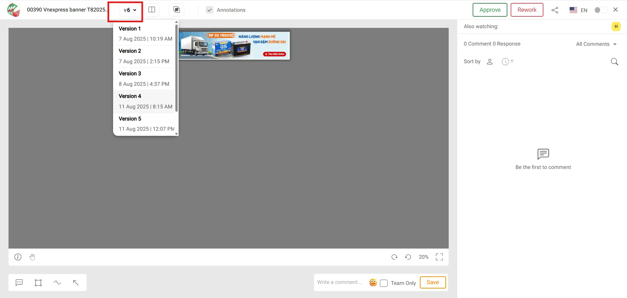Click the banner preview thumbnail
627x298 pixels.
tap(234, 46)
